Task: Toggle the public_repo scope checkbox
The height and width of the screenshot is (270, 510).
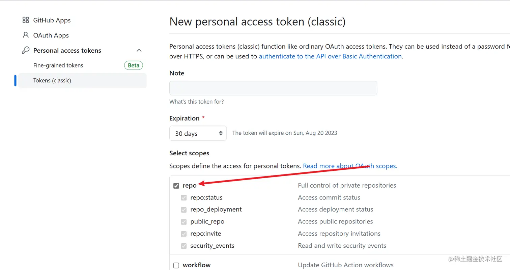Action: tap(184, 222)
